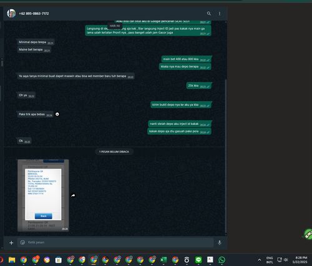
Task: Open the Microsoft Store taskbar icon
Action: coord(59,260)
